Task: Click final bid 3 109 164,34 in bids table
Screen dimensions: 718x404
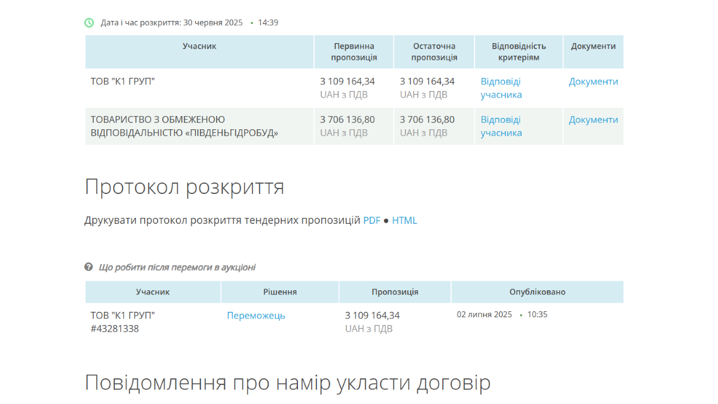Action: (x=427, y=81)
